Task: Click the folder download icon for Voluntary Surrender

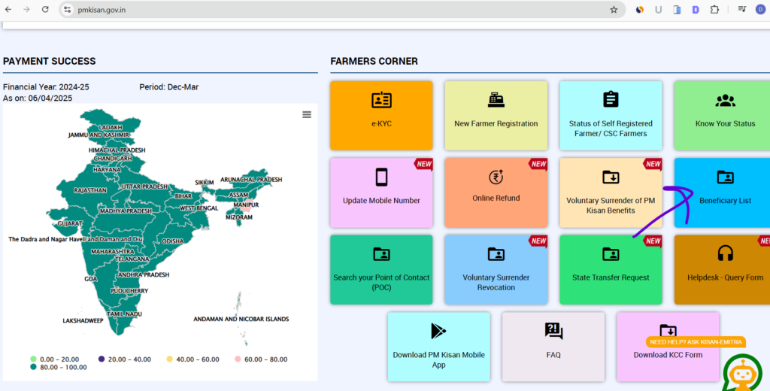Action: (611, 177)
